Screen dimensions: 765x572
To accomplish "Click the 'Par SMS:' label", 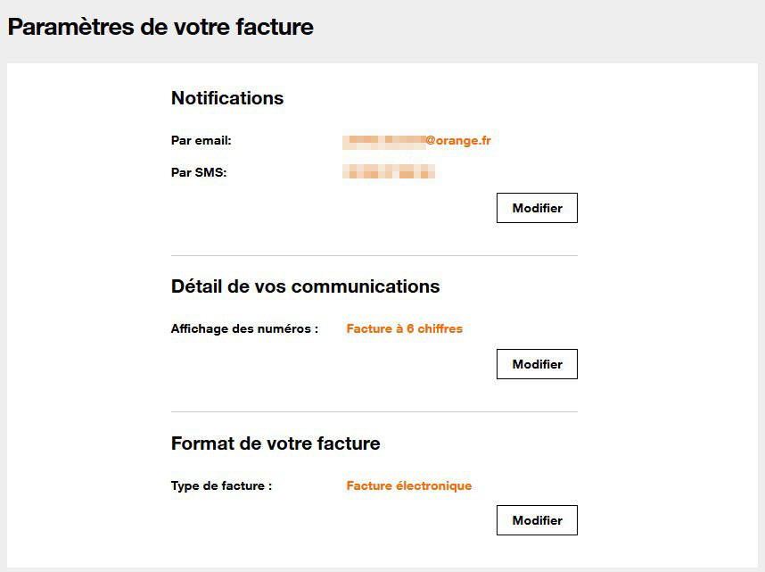I will (x=199, y=172).
